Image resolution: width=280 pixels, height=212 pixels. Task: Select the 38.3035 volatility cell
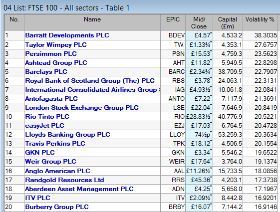pos(260,35)
